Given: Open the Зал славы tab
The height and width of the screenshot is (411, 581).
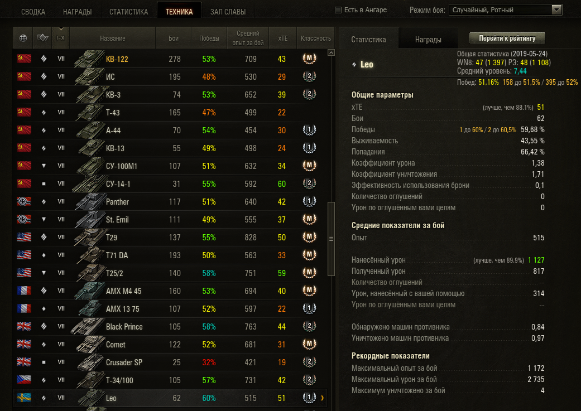Looking at the screenshot, I should point(228,12).
